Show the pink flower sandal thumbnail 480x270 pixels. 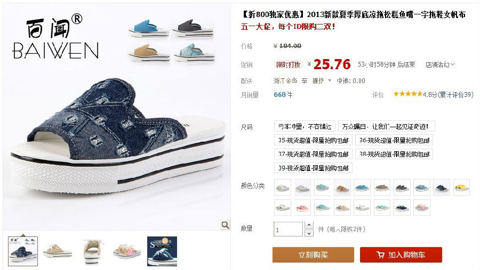(x=127, y=251)
